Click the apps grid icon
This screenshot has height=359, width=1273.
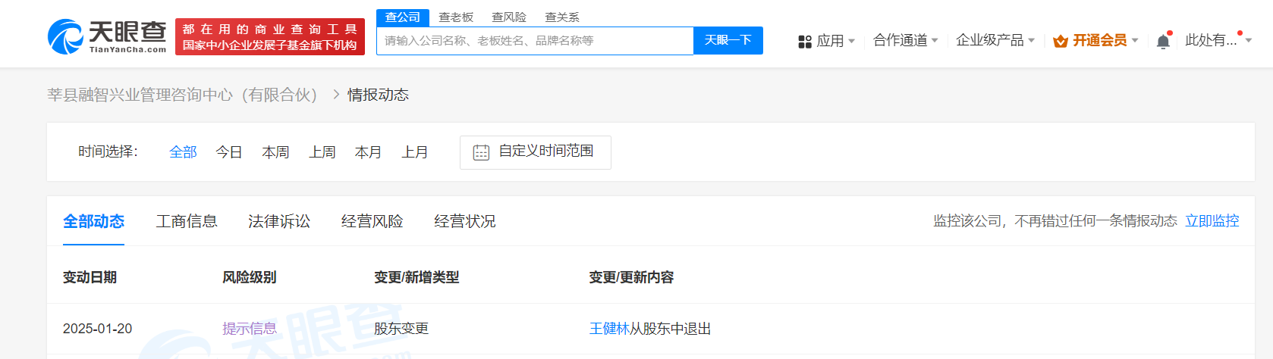click(x=805, y=42)
